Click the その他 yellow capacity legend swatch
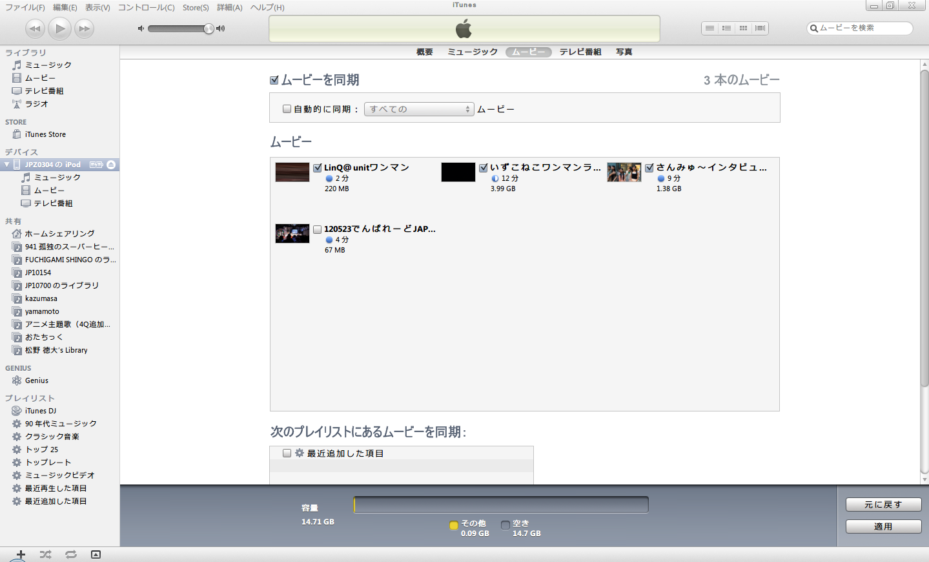 454,525
